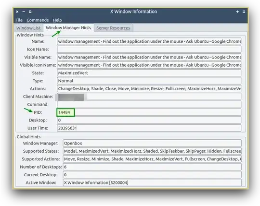Click the 'PID:' label

(x=38, y=112)
